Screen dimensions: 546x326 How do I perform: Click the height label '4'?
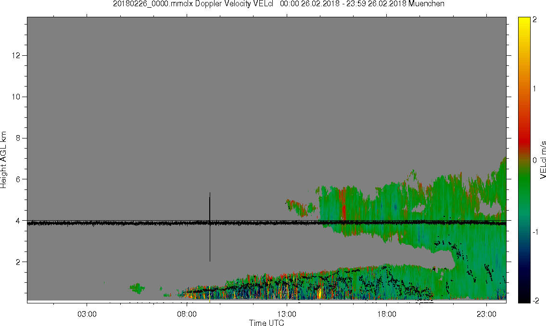[18, 221]
